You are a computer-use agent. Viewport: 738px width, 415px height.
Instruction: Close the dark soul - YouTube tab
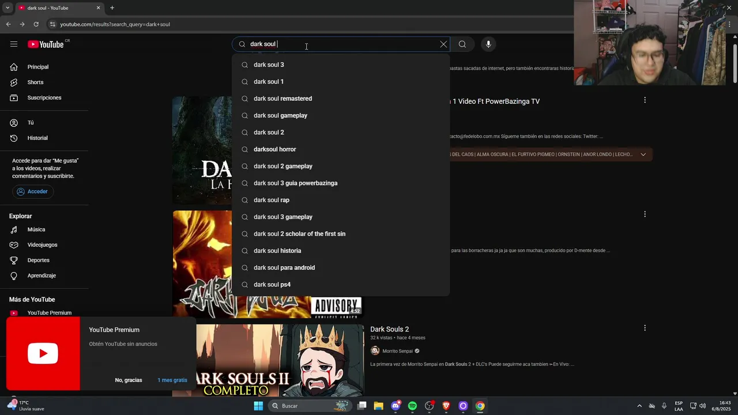[98, 8]
